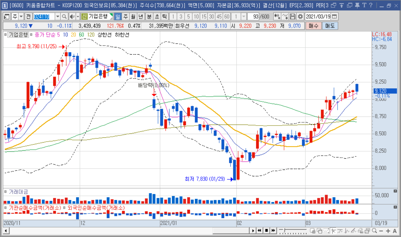Click moving average 20 legend label
401x237 pixels.
[73, 35]
